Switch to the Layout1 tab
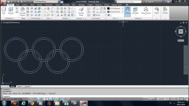The width and height of the screenshot is (189, 106). 19,86
